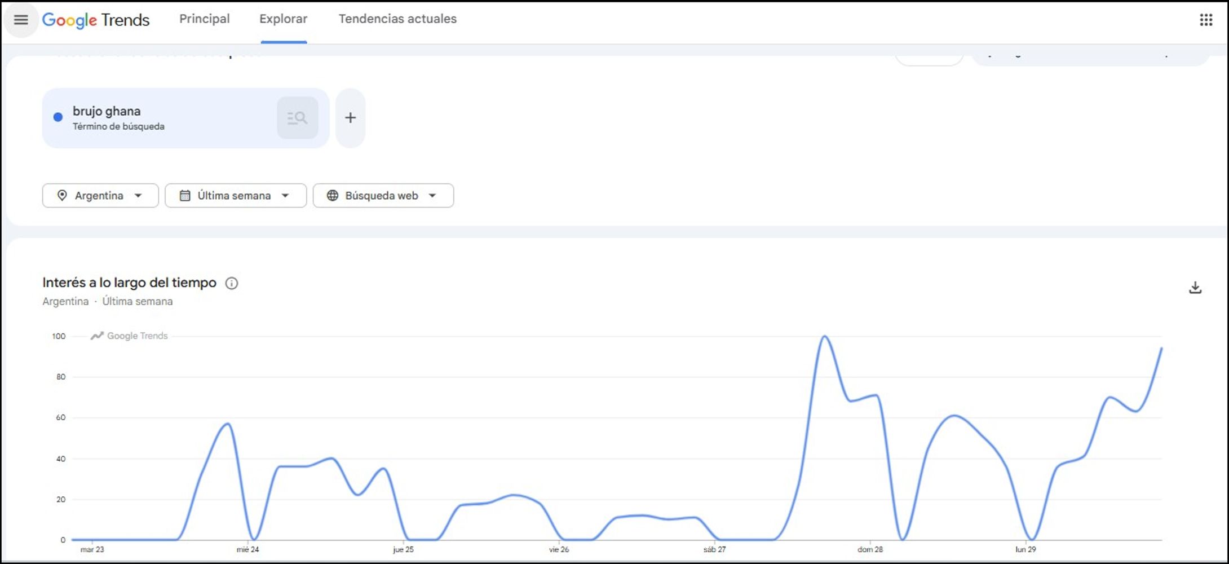Click the dom 28 date label
Viewport: 1229px width, 564px height.
870,549
